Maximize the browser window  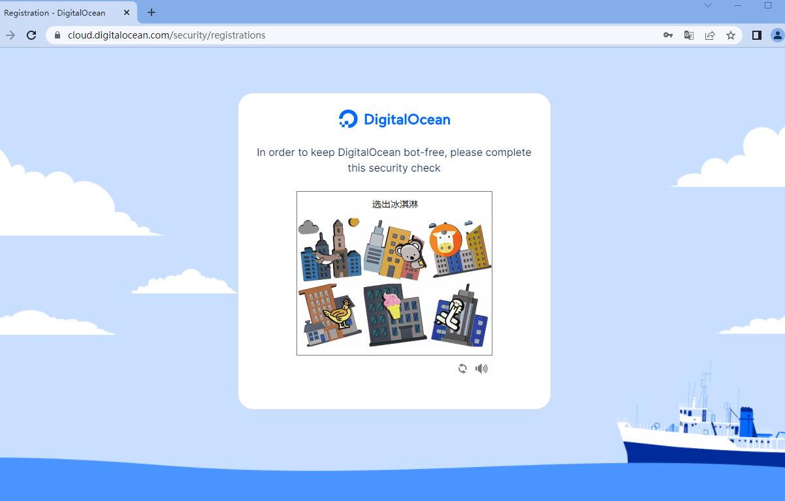pos(768,5)
